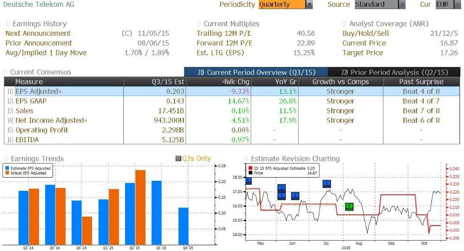
Task: Click the Trailing 12M P/E value 40.56
Action: (306, 33)
